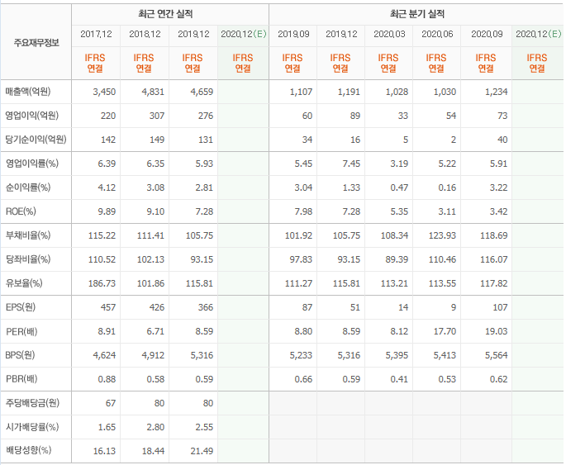Click the PBR value 0.88
The height and width of the screenshot is (465, 566).
click(x=107, y=379)
